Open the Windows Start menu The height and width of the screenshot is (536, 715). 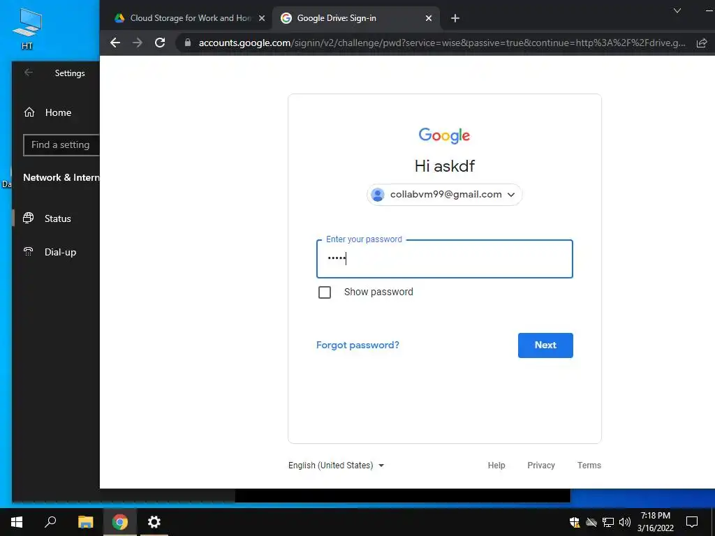point(17,522)
